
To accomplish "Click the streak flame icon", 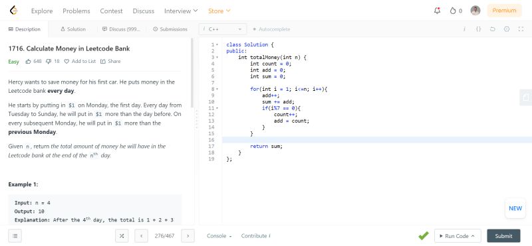I will click(x=453, y=11).
